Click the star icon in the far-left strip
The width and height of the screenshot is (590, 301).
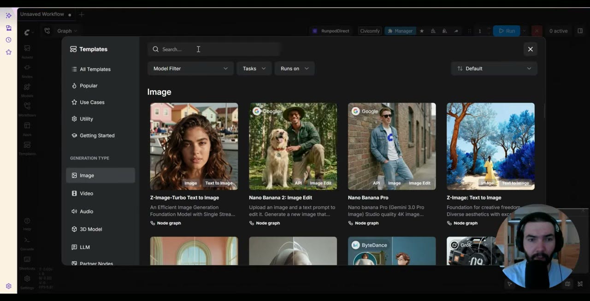point(8,52)
